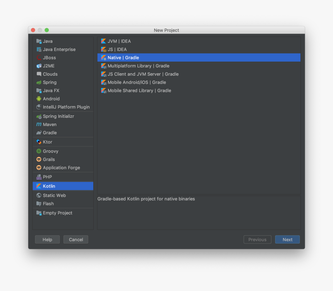Click the Native | Gradle template icon
The image size is (333, 291).
pyautogui.click(x=104, y=58)
